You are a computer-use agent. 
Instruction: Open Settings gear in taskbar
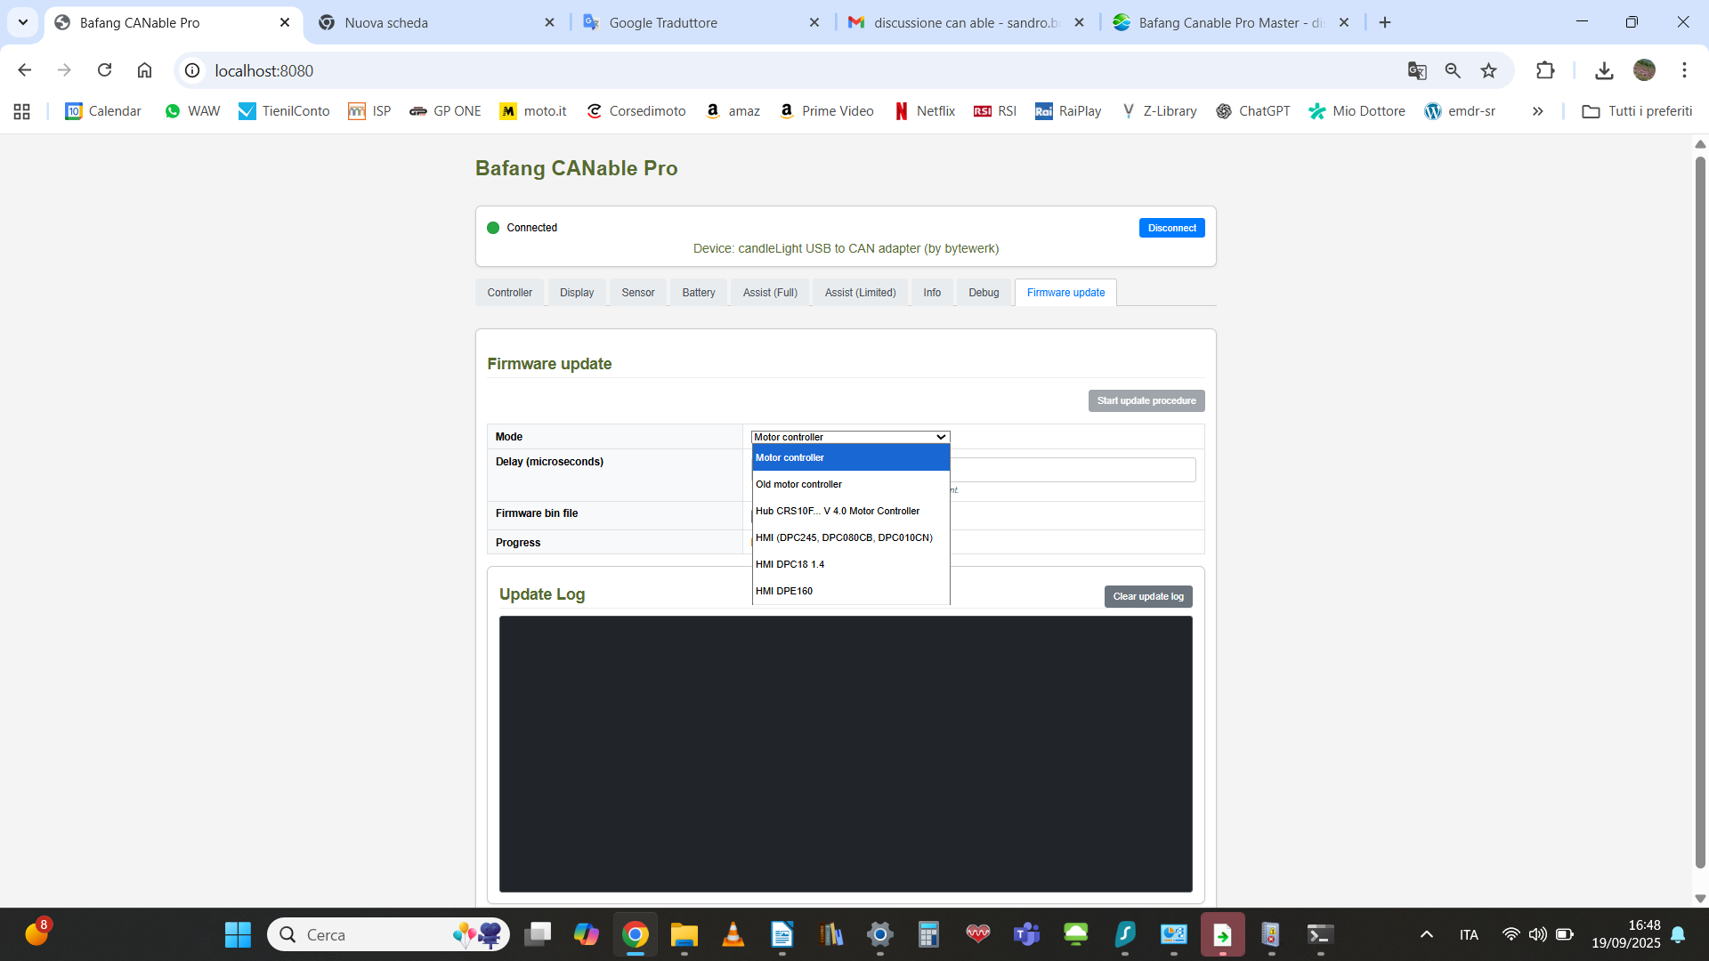(x=879, y=934)
